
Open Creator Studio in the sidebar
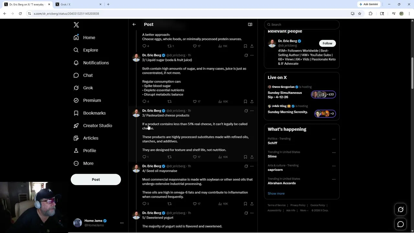(x=93, y=126)
